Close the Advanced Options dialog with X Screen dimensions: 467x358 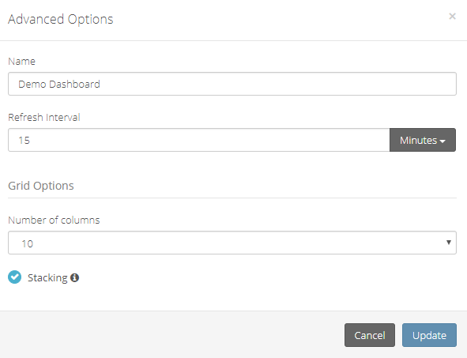tap(452, 16)
